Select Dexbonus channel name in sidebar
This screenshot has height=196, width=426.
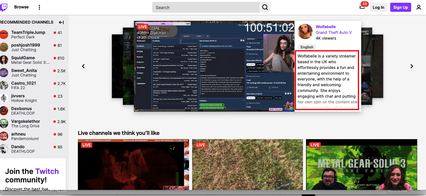(22, 109)
